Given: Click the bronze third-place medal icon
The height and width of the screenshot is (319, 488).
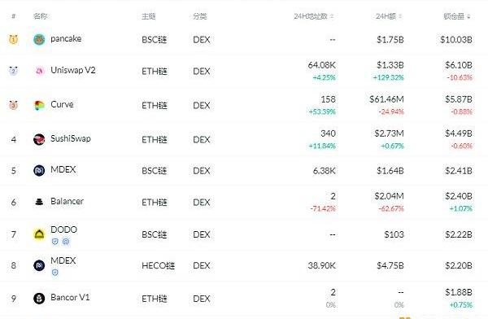Looking at the screenshot, I should click(x=13, y=105).
